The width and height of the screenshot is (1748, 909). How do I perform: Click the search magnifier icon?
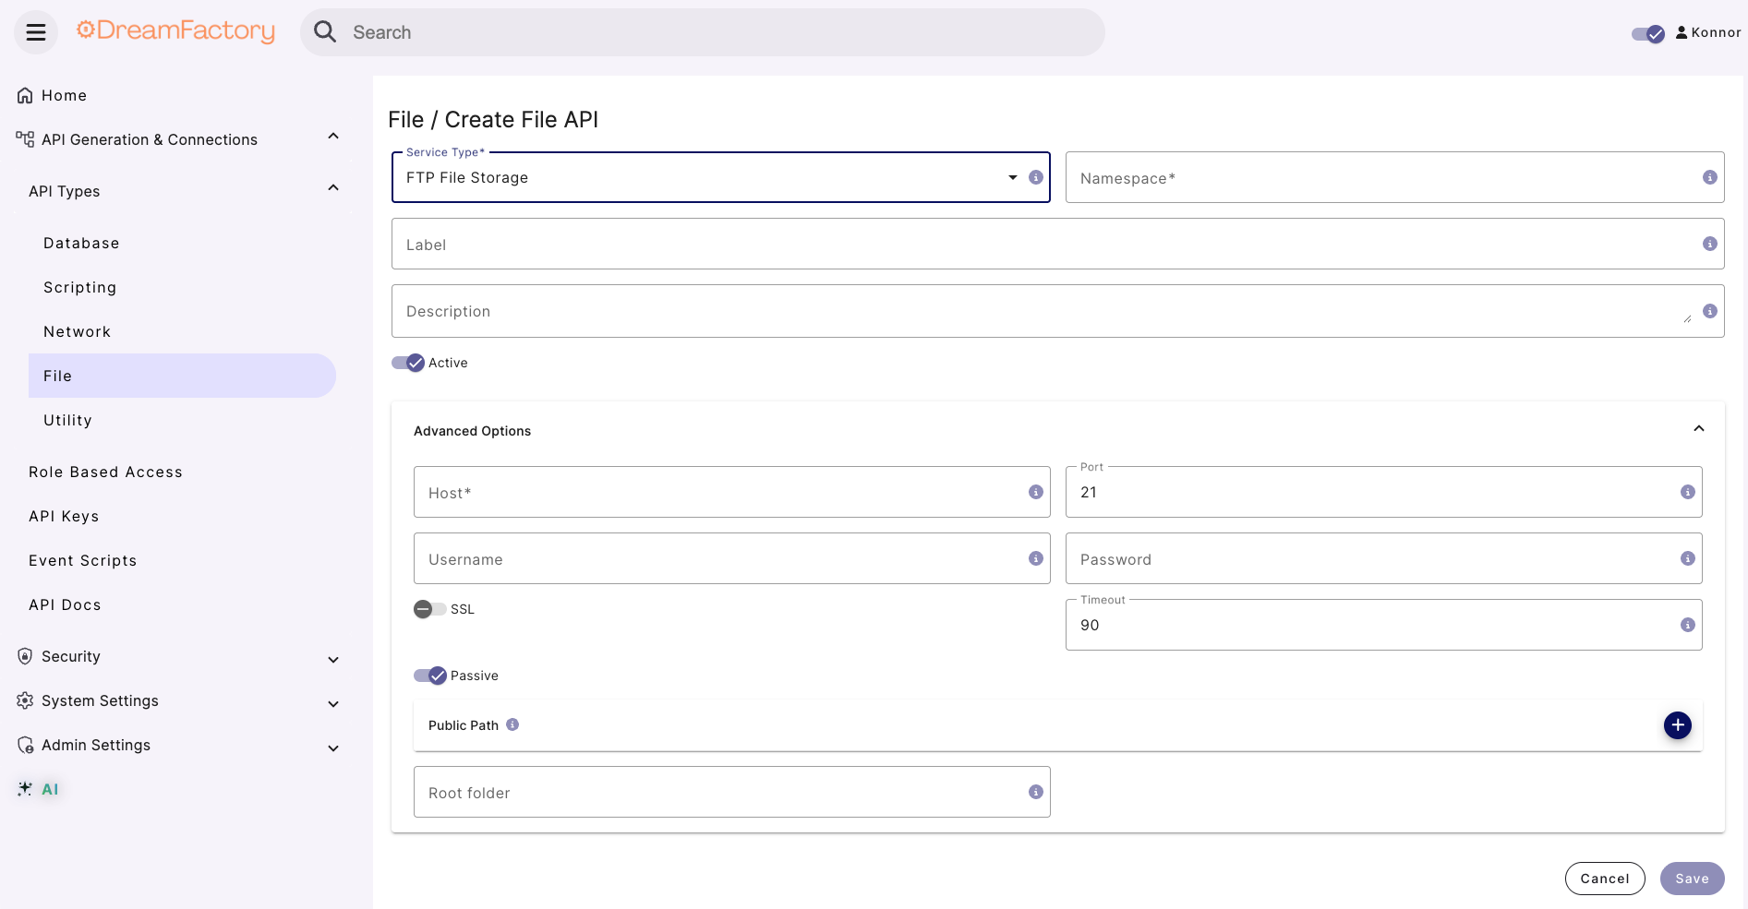click(x=325, y=32)
